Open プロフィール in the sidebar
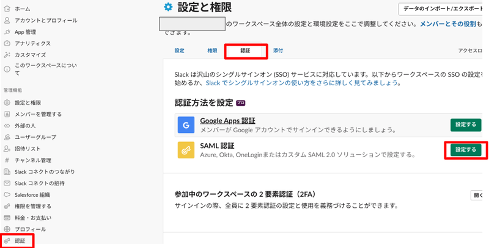This screenshot has width=489, height=248. click(x=30, y=229)
